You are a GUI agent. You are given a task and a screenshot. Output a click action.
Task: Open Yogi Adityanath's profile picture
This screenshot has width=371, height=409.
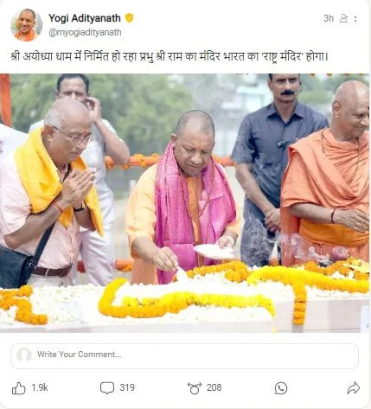click(26, 25)
